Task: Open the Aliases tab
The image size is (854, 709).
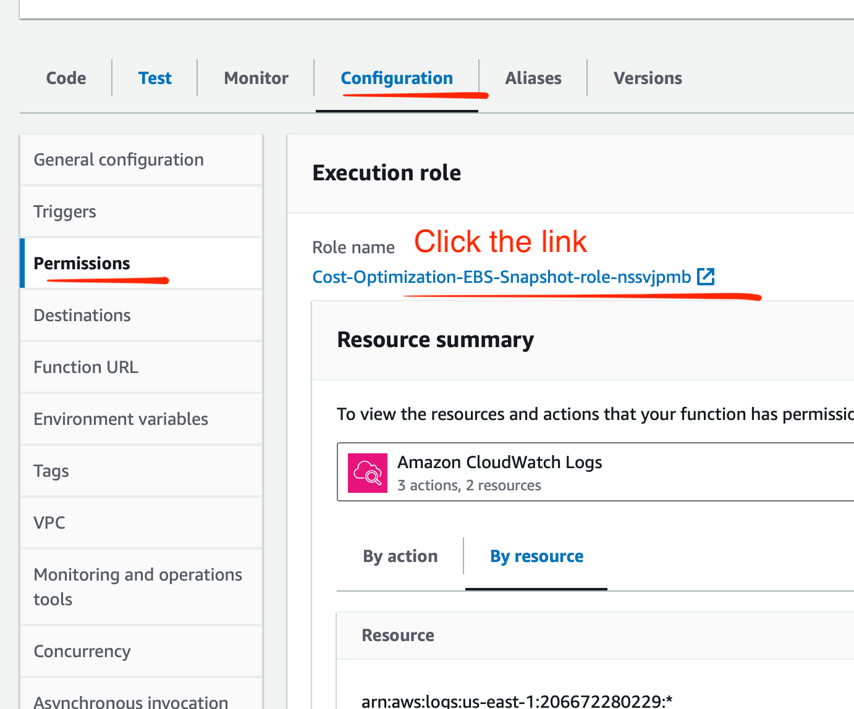Action: point(533,78)
